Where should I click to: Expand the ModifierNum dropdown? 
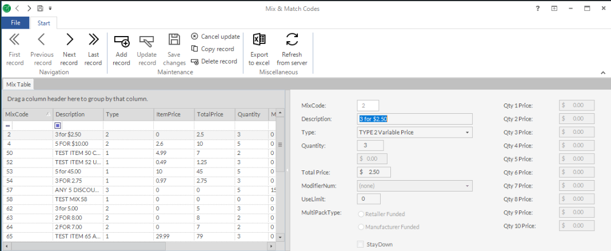(x=468, y=186)
